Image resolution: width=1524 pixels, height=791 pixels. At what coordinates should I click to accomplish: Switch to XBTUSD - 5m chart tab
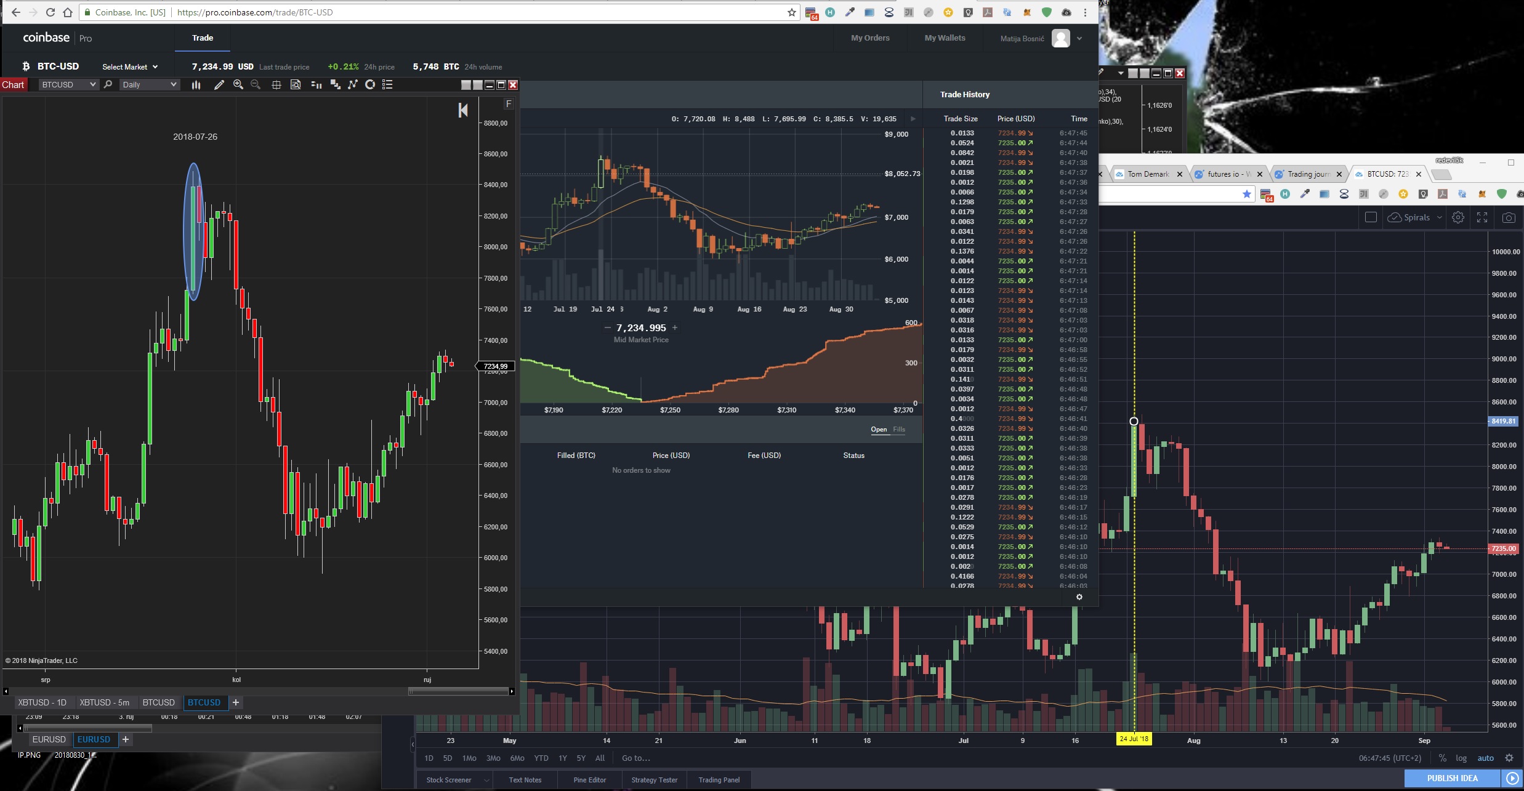[x=104, y=702]
